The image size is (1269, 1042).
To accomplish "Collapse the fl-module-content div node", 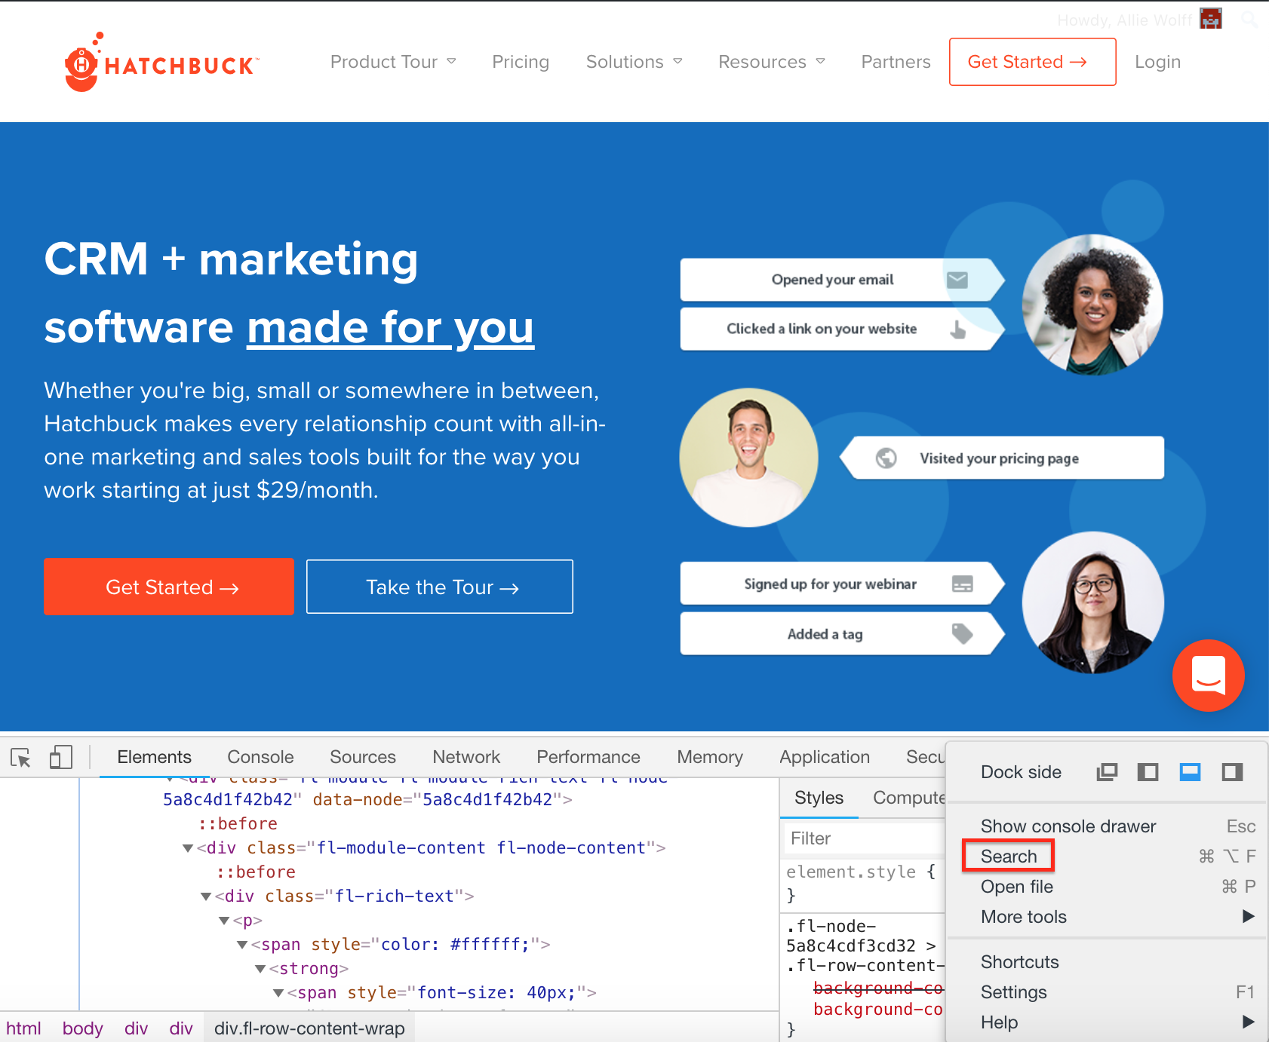I will pyautogui.click(x=187, y=848).
